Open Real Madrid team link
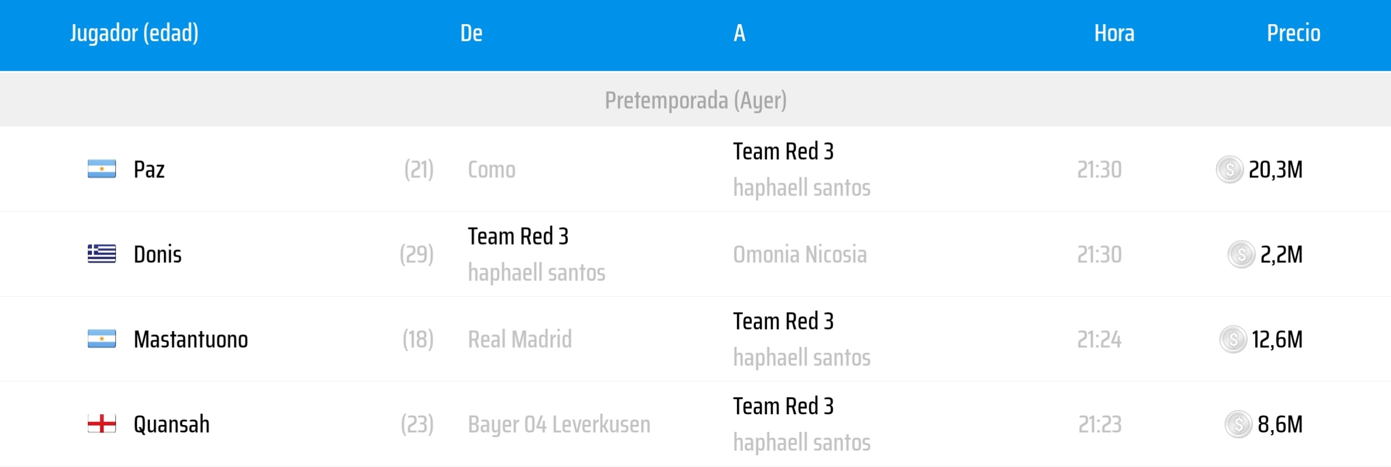 [x=520, y=339]
